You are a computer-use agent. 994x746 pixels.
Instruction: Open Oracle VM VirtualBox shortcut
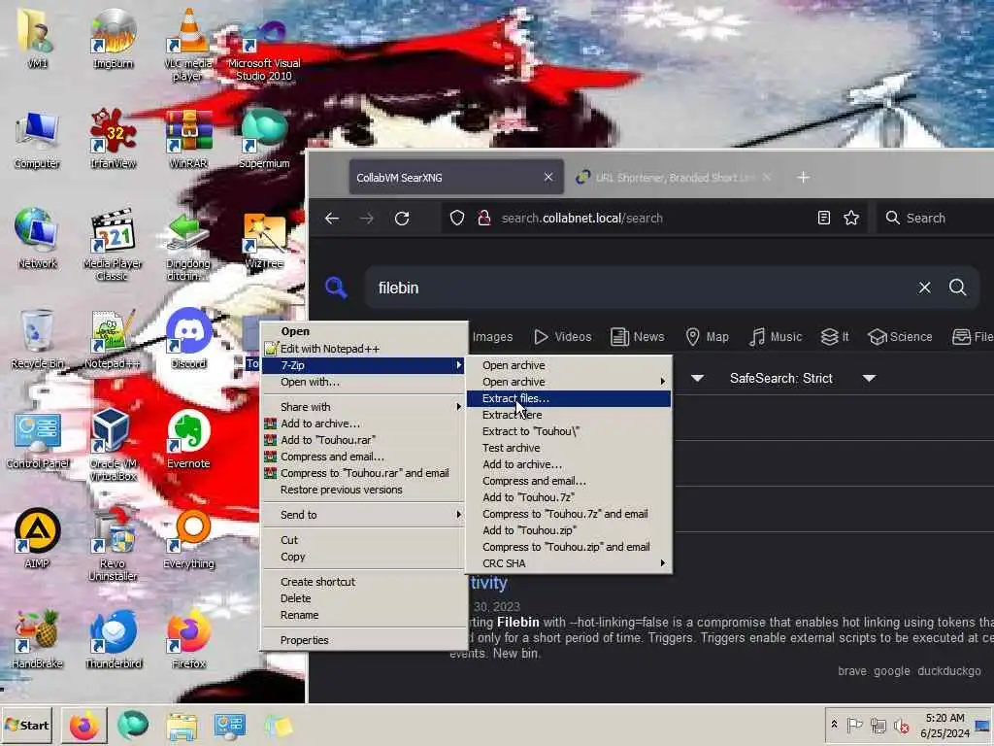(x=113, y=444)
